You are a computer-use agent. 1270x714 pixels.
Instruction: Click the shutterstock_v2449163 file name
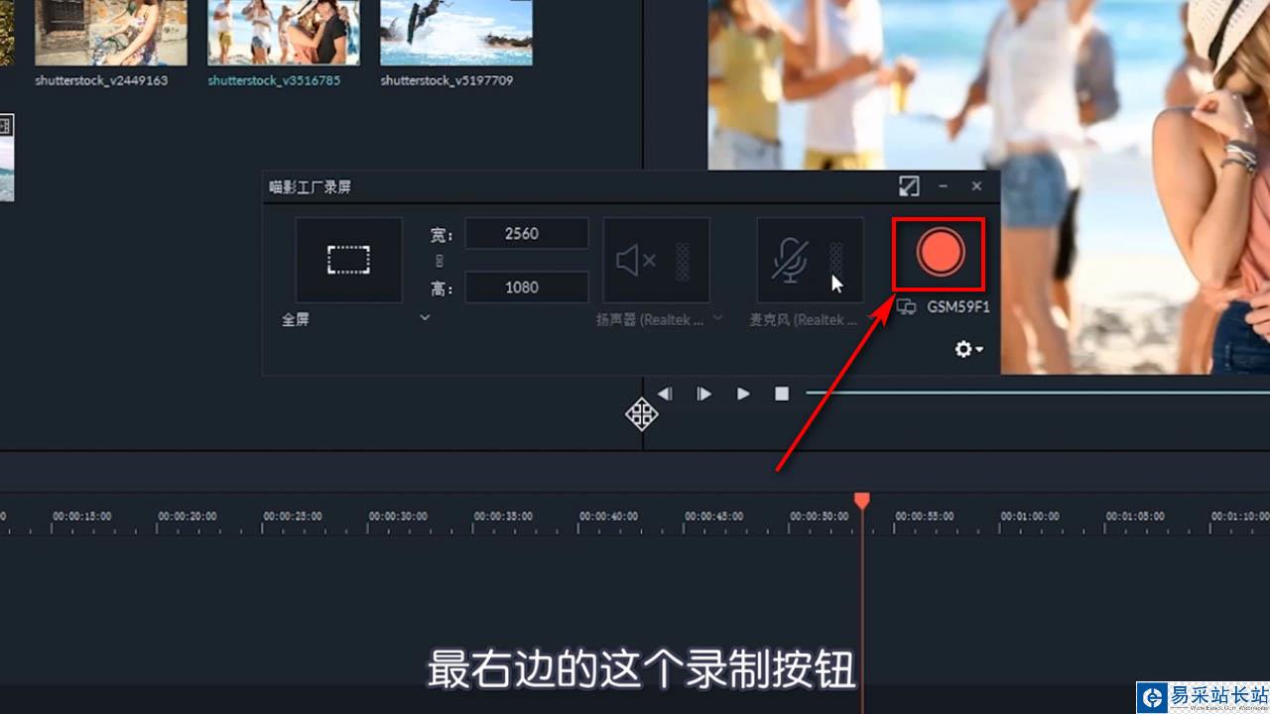tap(101, 80)
